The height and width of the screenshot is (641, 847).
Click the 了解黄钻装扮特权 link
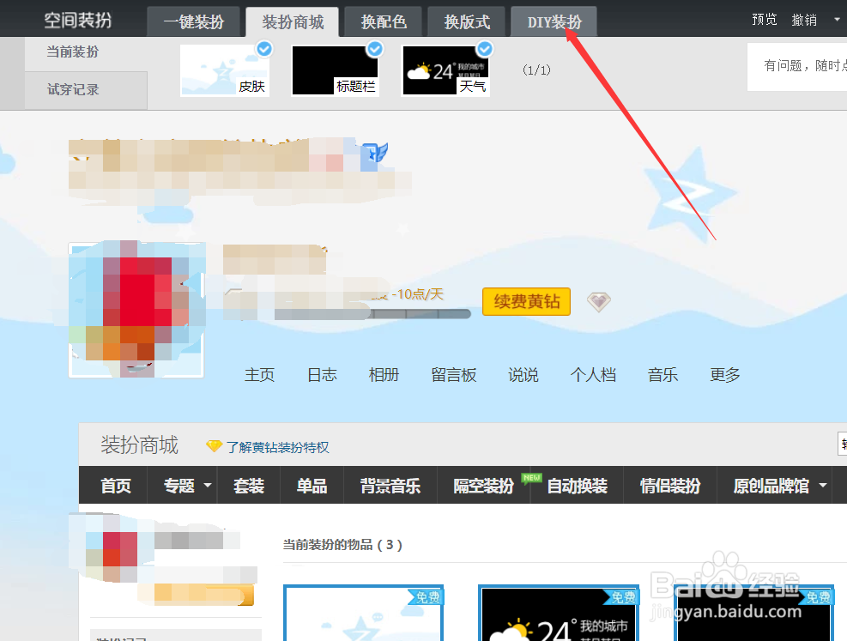278,447
